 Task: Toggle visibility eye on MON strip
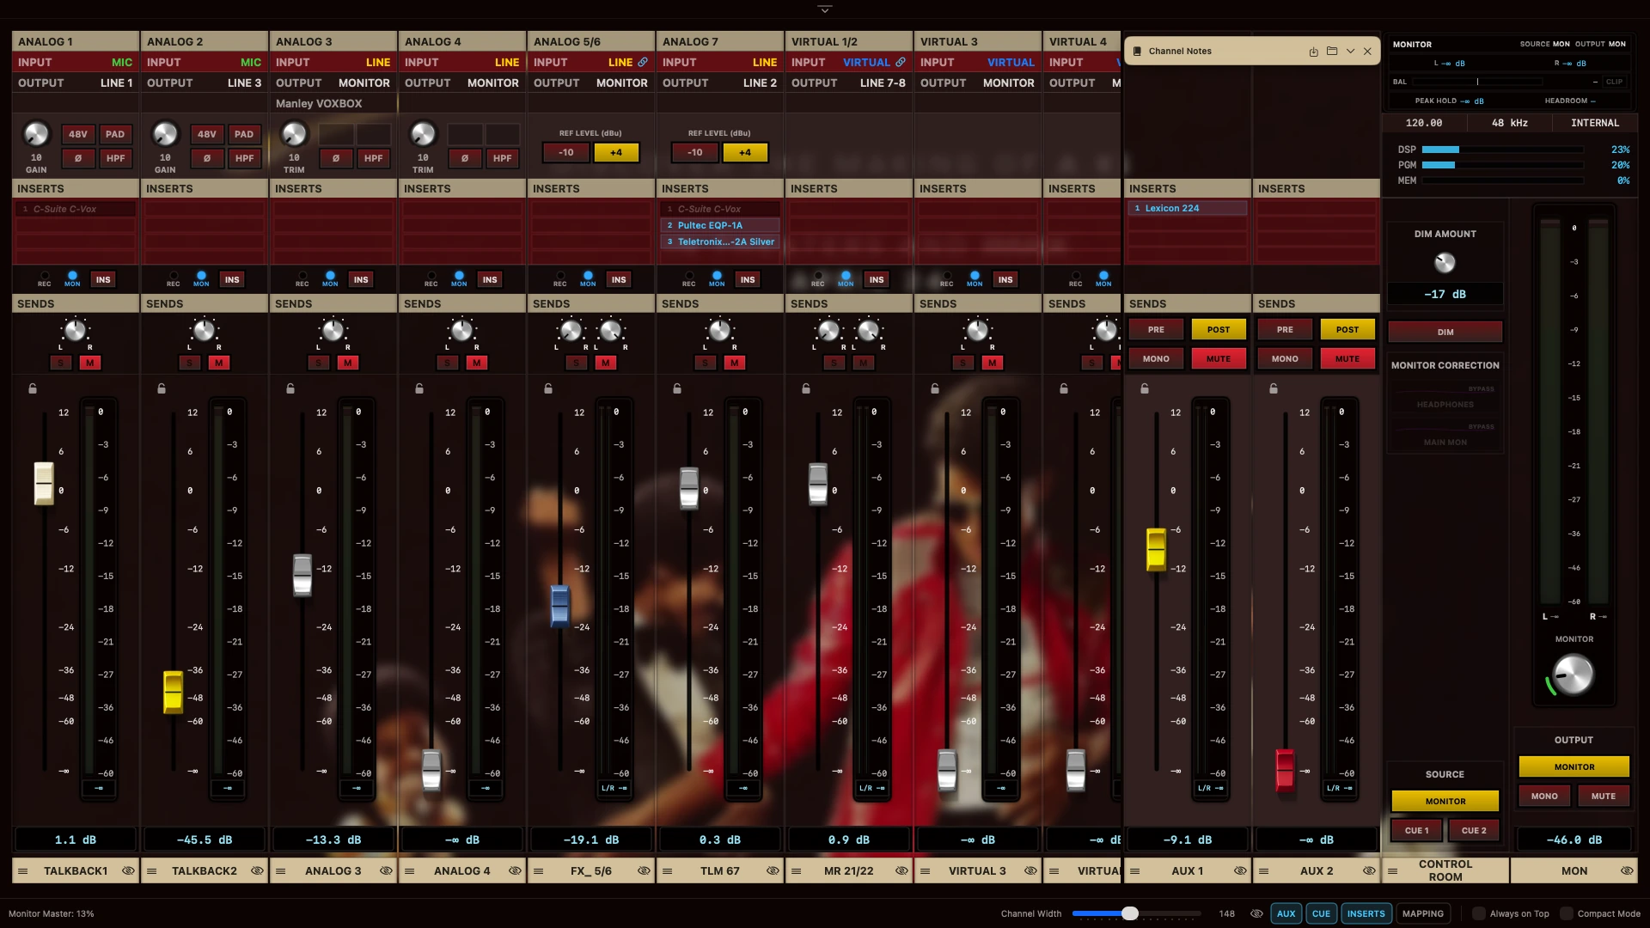point(1627,871)
